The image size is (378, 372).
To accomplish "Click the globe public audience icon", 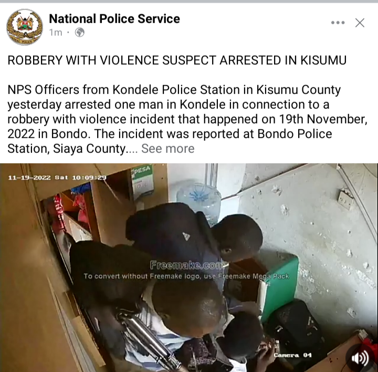I will coord(80,33).
